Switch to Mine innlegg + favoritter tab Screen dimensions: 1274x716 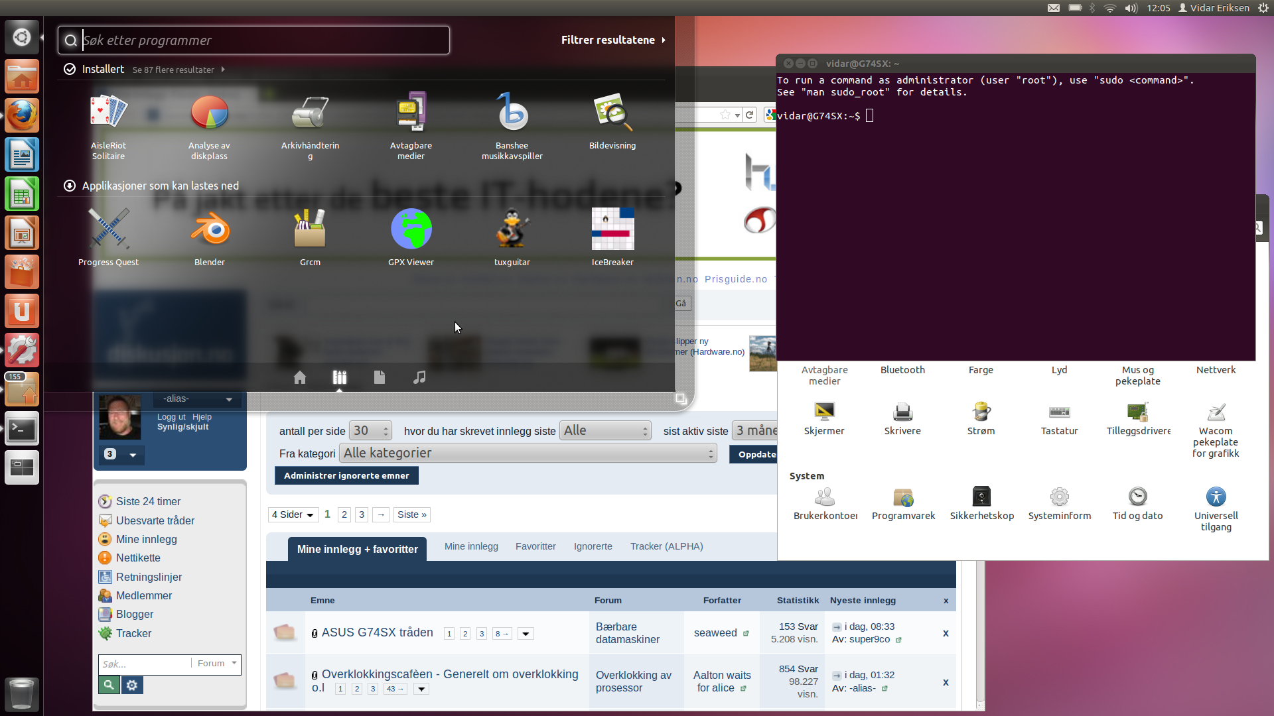(357, 549)
